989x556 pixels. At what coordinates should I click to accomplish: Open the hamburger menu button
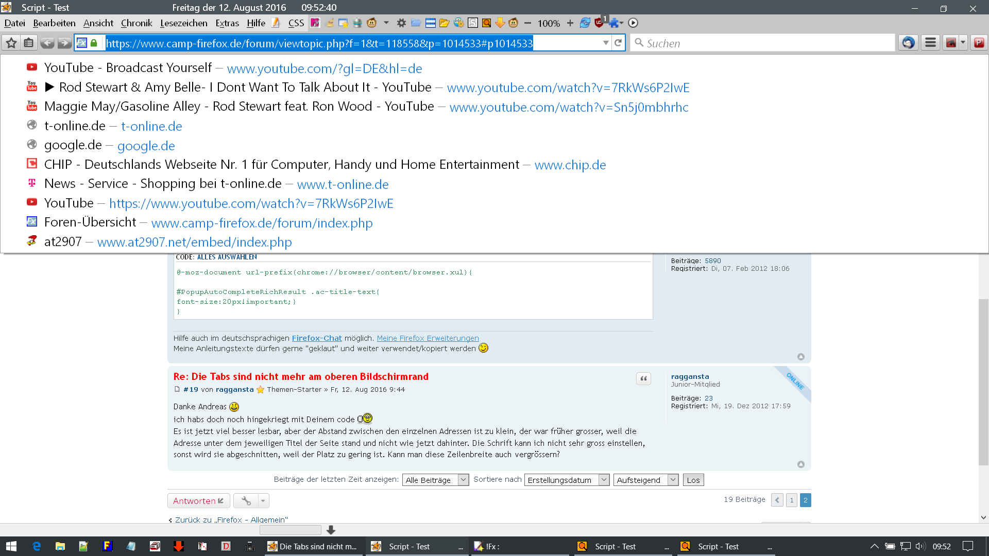[x=930, y=43]
